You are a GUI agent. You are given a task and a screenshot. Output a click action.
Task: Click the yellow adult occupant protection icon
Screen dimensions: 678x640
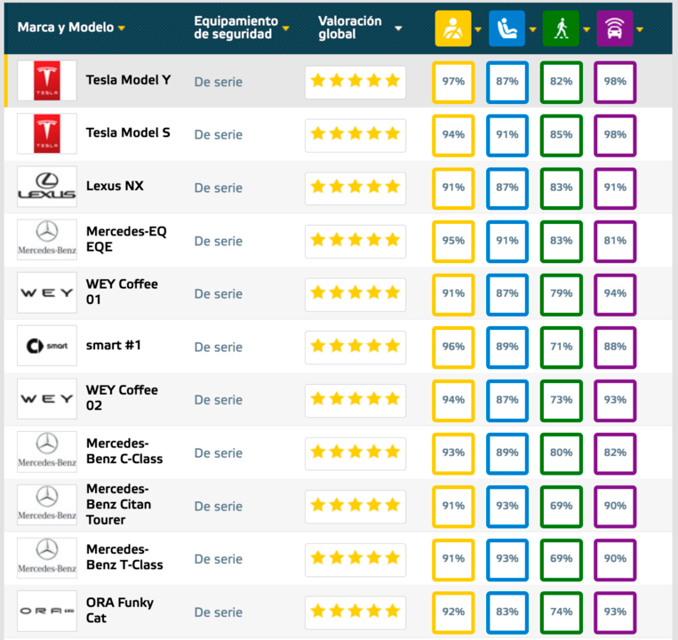coord(452,28)
